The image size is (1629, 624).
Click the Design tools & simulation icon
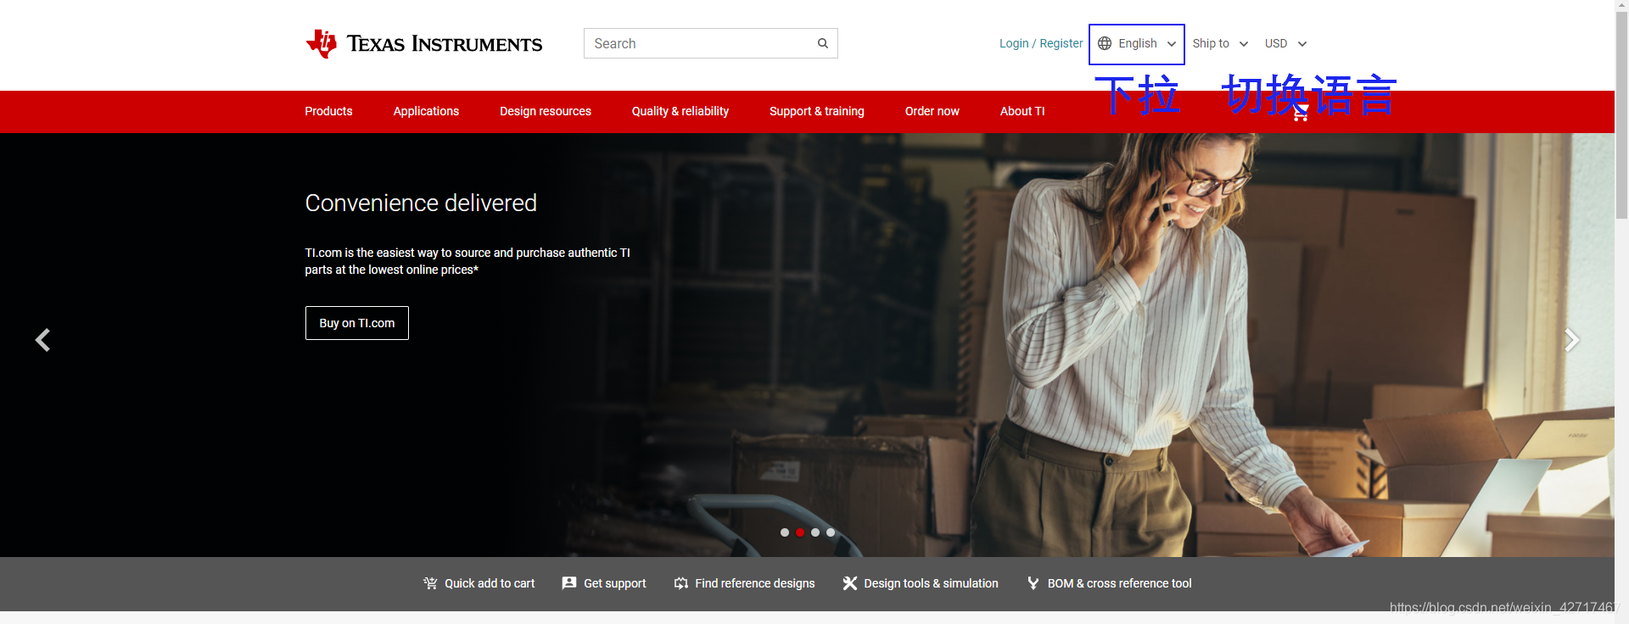[x=849, y=583]
